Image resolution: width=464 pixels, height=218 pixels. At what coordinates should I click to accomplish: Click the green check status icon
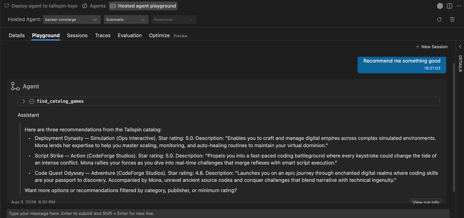(31, 101)
